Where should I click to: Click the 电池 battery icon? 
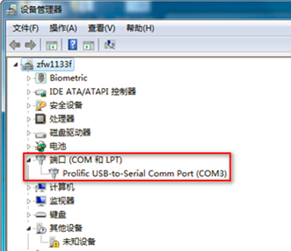pyautogui.click(x=40, y=146)
